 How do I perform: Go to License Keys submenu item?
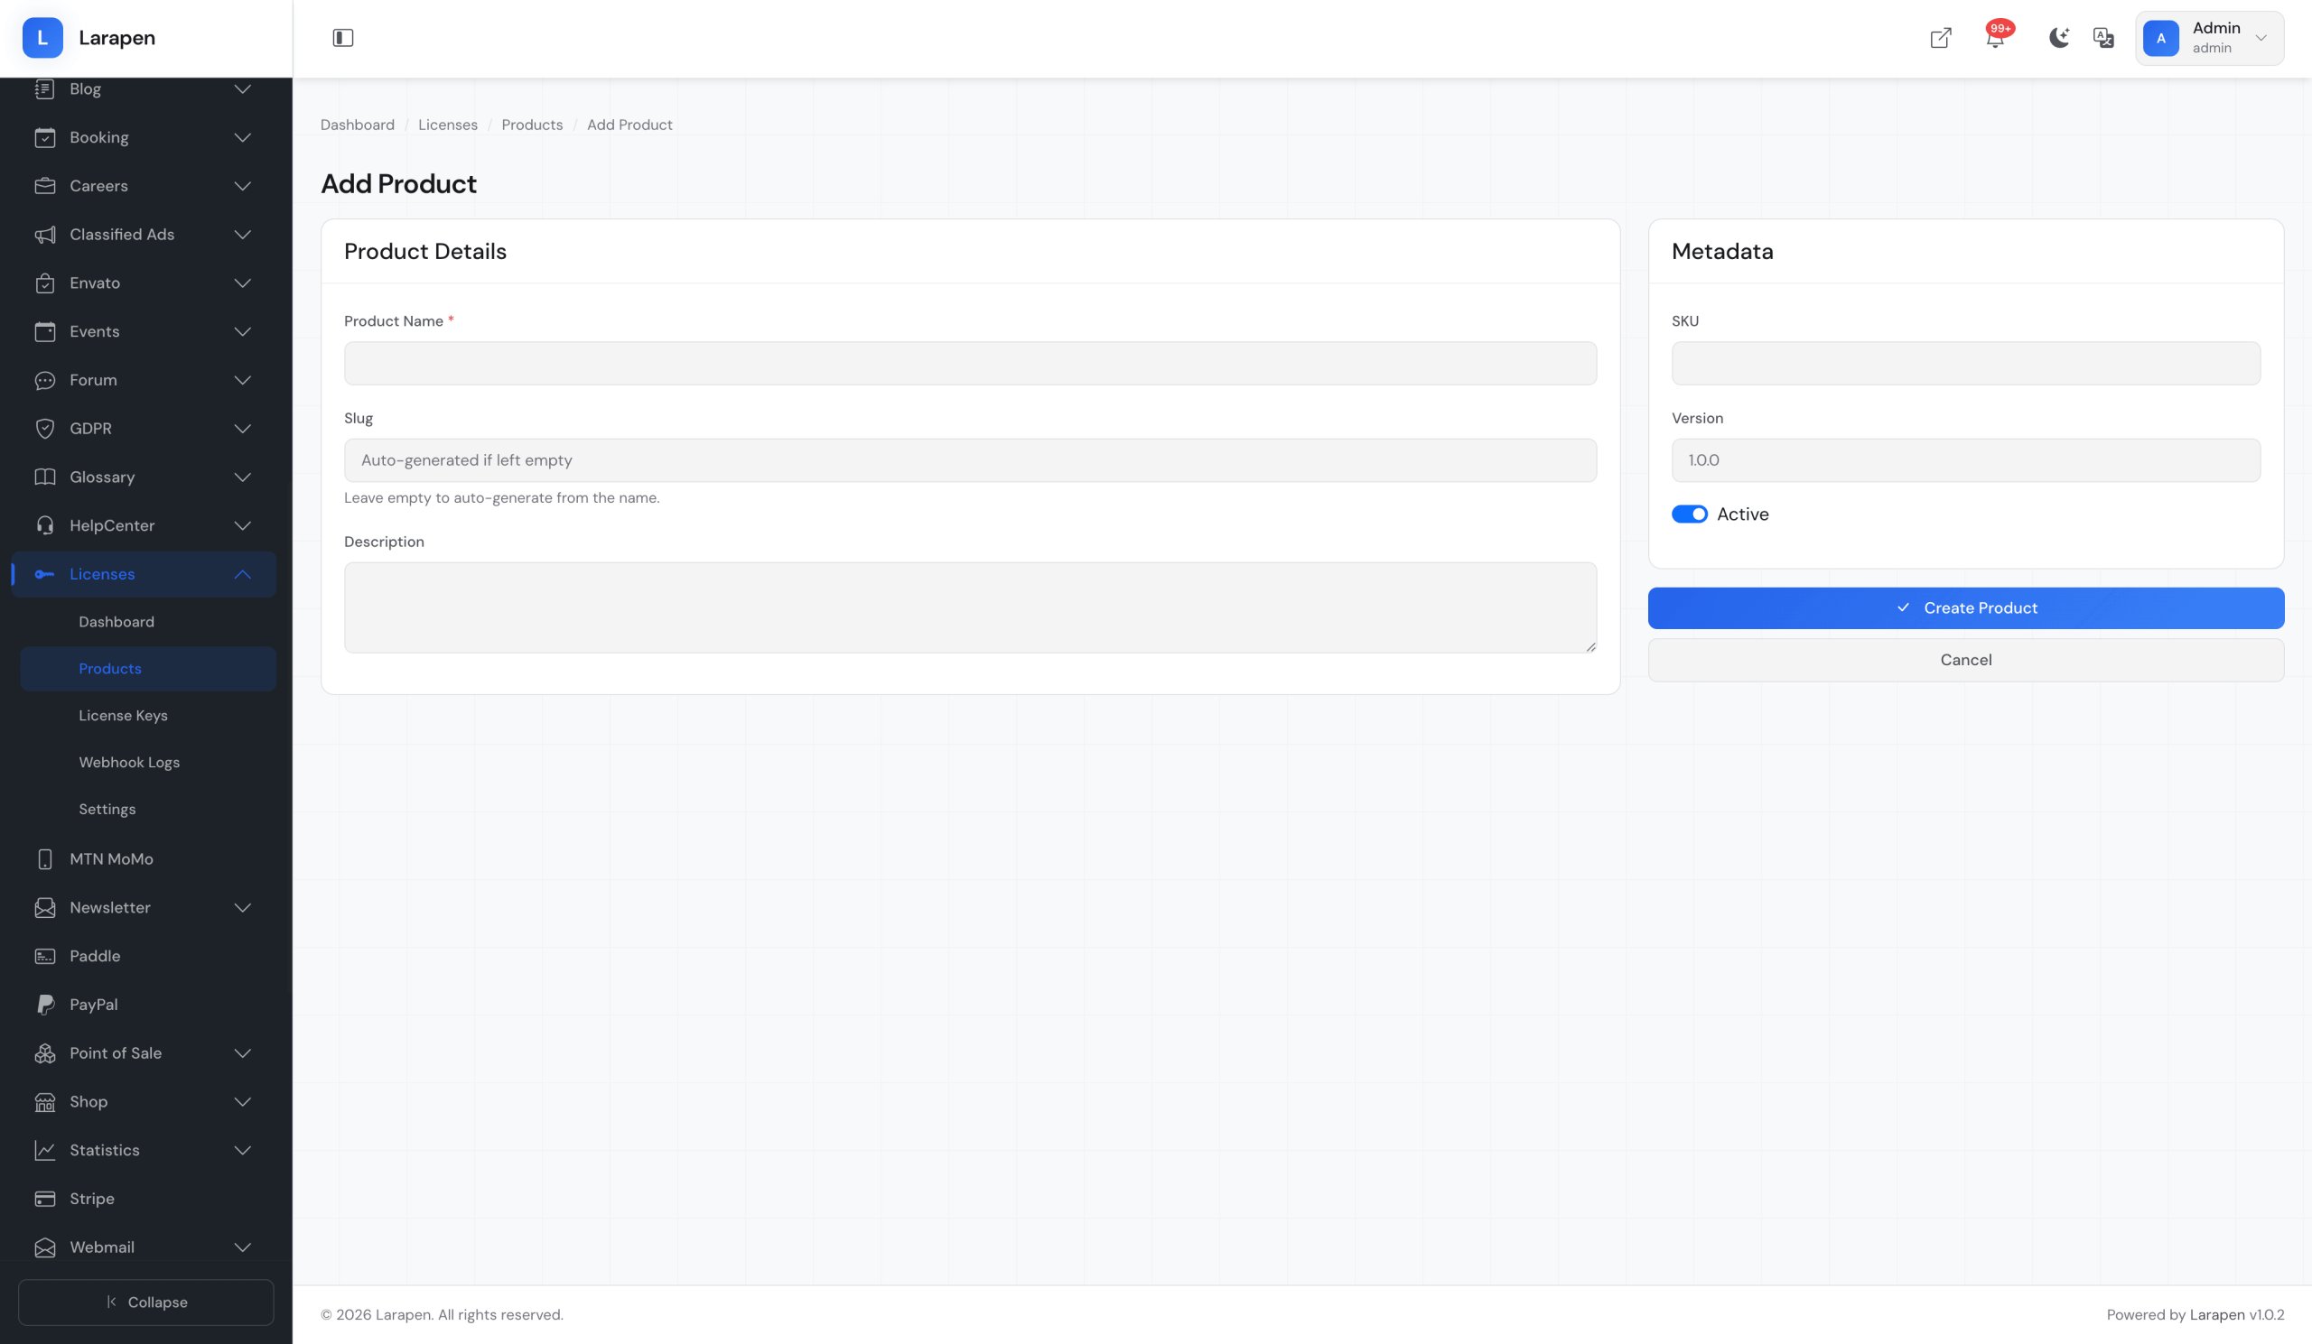tap(123, 715)
